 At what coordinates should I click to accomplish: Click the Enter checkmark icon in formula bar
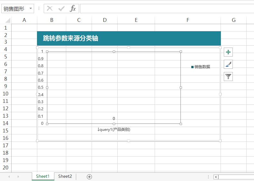pyautogui.click(x=61, y=8)
